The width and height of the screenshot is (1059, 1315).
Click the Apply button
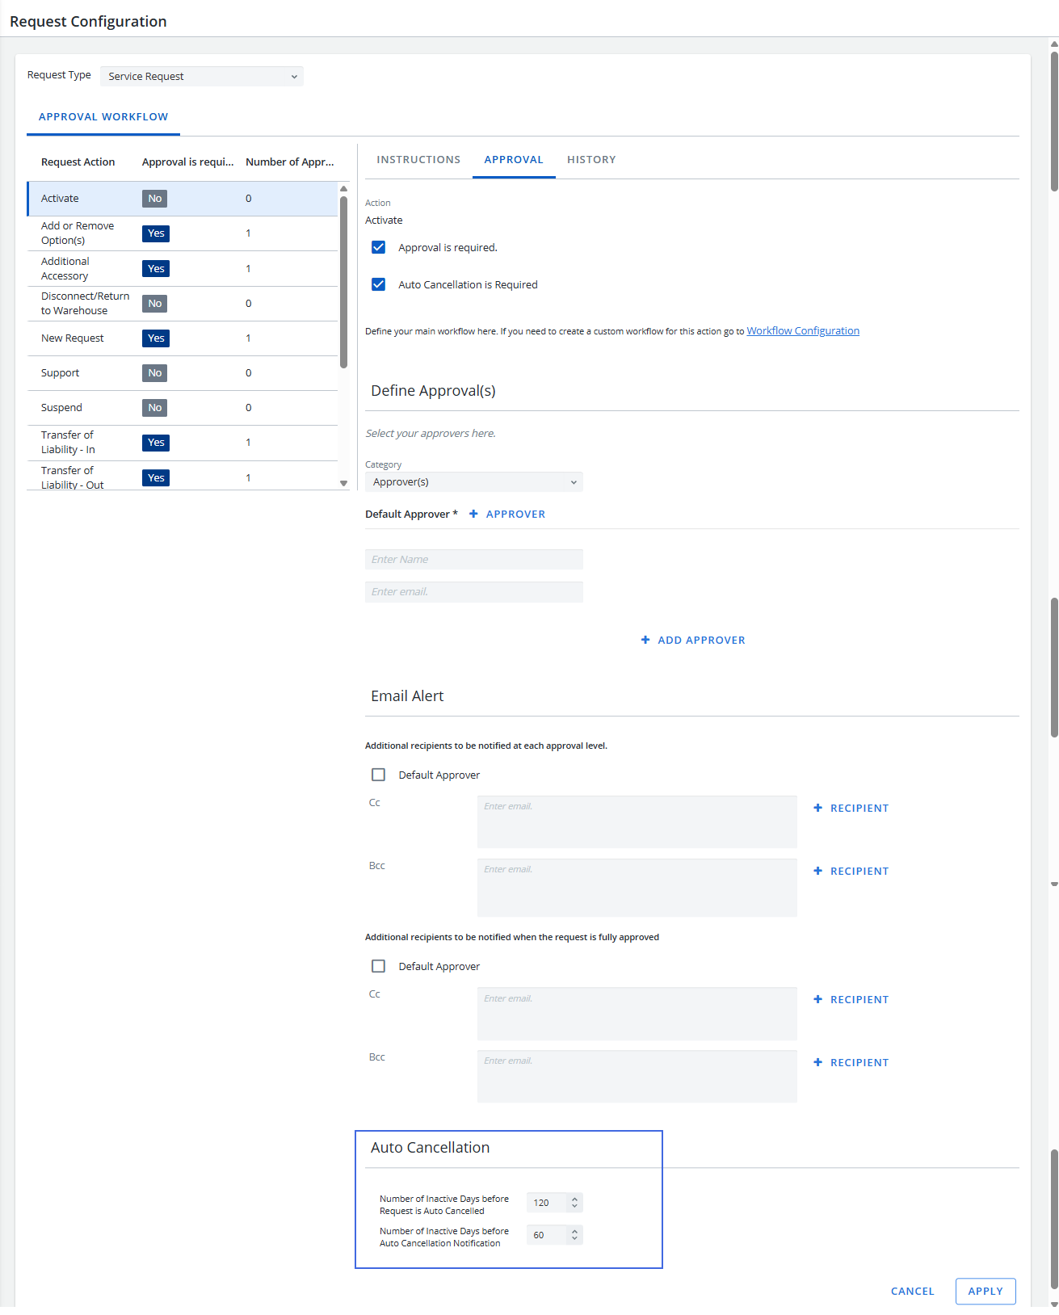pyautogui.click(x=985, y=1291)
